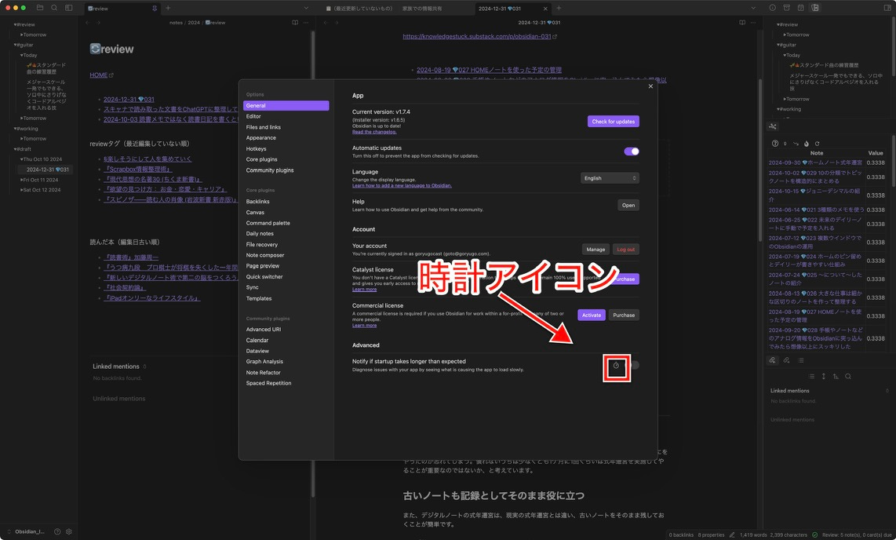Switch to the 家族での情報共有 tab
The image size is (896, 540).
coord(421,9)
